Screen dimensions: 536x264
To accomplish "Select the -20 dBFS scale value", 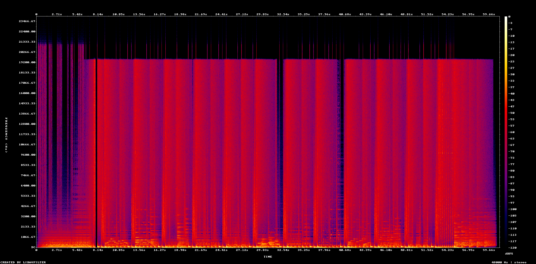I will point(511,55).
